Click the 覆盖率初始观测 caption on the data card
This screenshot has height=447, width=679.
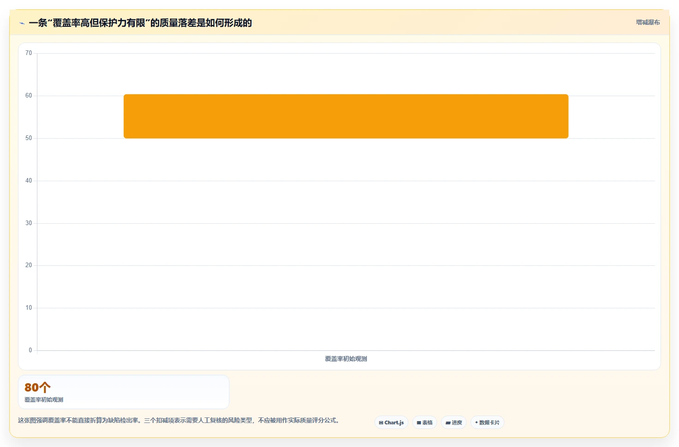44,400
